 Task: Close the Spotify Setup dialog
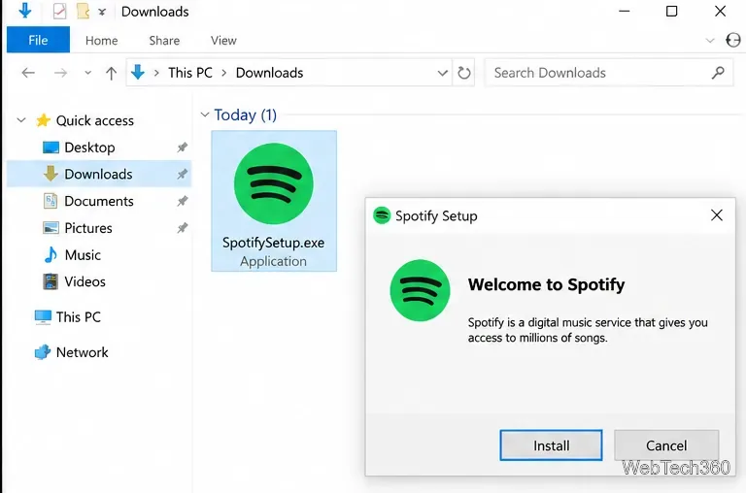point(717,215)
